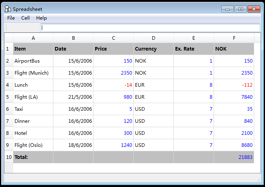
Task: Select the 'Total:' cell
Action: coord(33,157)
